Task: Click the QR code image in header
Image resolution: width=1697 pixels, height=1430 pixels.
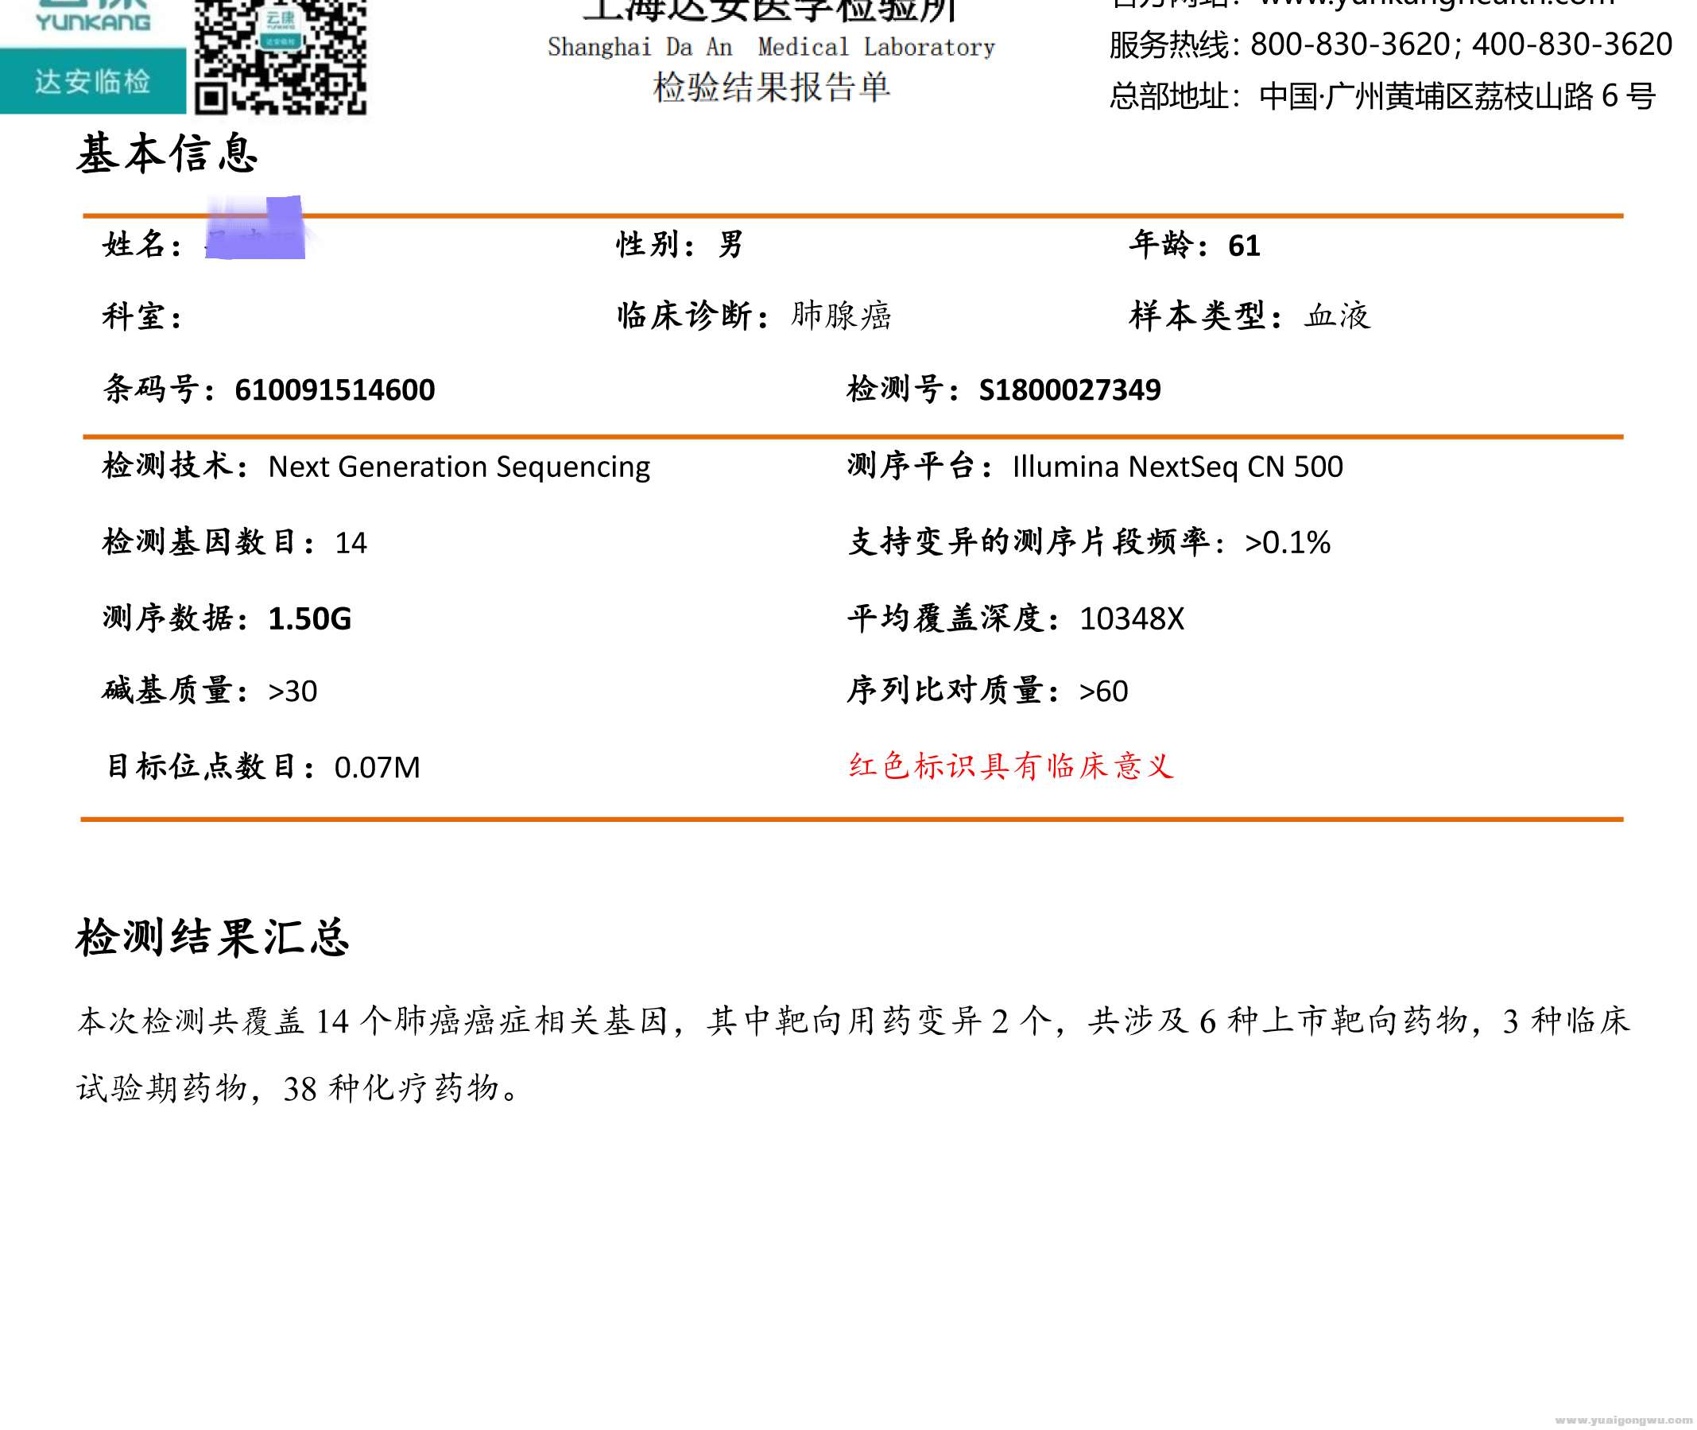Action: click(281, 56)
